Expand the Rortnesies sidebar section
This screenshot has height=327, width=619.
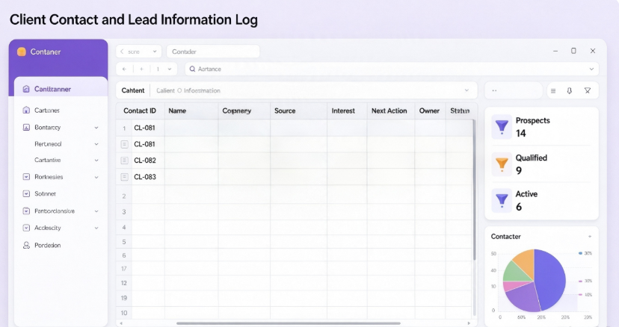pyautogui.click(x=96, y=177)
